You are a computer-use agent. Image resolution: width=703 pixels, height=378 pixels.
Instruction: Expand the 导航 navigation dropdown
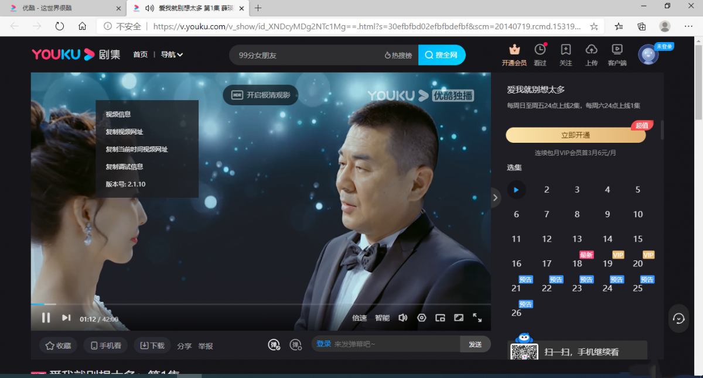(172, 54)
